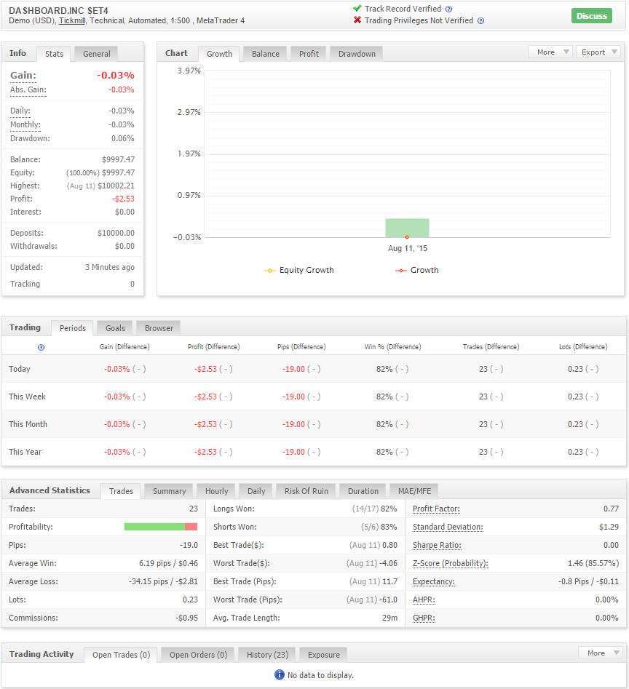Open the Trading Activity More dropdown
This screenshot has height=689, width=629.
[601, 653]
